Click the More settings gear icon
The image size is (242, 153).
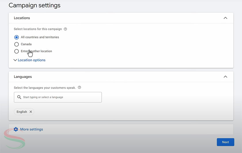click(x=16, y=129)
